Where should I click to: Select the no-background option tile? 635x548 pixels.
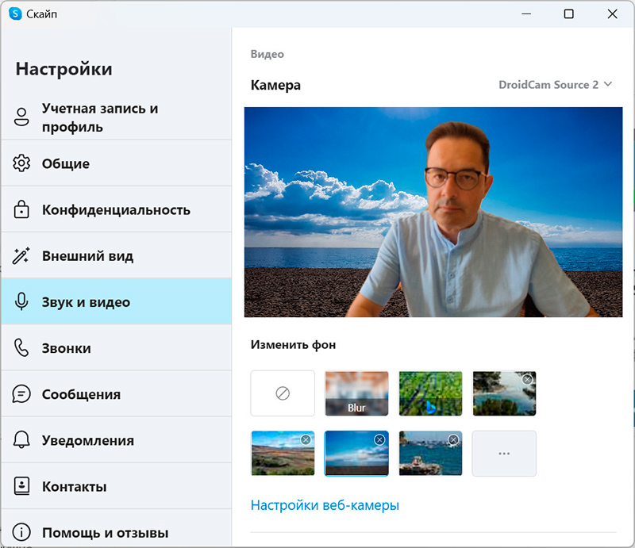tap(283, 393)
